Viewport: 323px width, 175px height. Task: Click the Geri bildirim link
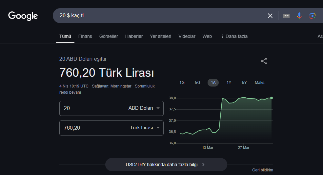(263, 170)
